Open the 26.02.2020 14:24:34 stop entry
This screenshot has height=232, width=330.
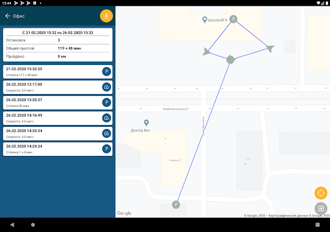[x=57, y=149]
